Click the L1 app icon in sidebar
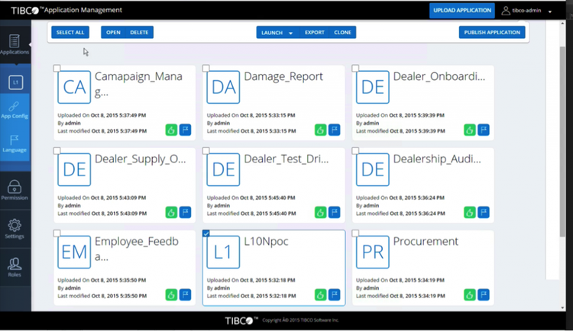This screenshot has height=331, width=573. tap(15, 82)
